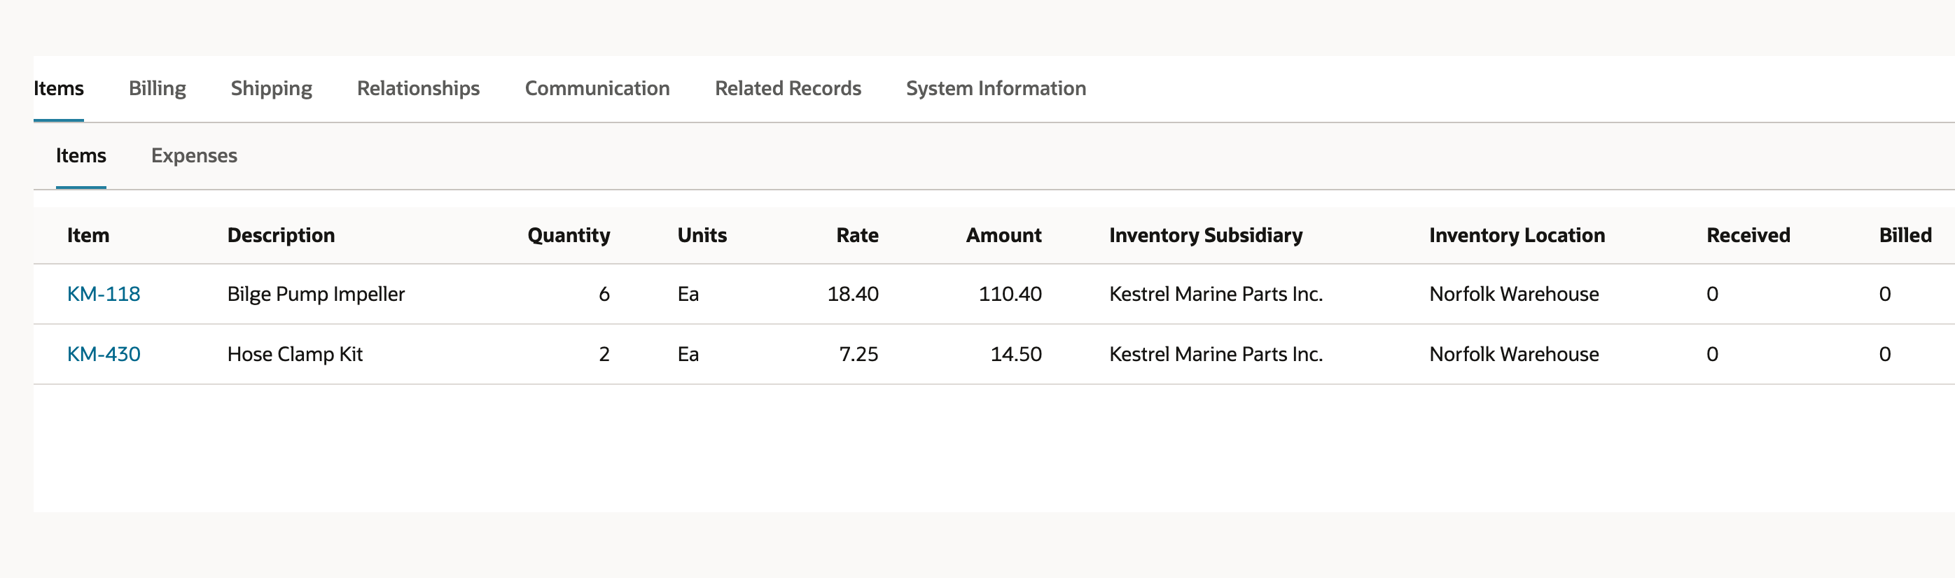Click Kestrel Marine Parts Inc. in KM-430 row
Screen dimensions: 1955x578
[x=1216, y=354]
